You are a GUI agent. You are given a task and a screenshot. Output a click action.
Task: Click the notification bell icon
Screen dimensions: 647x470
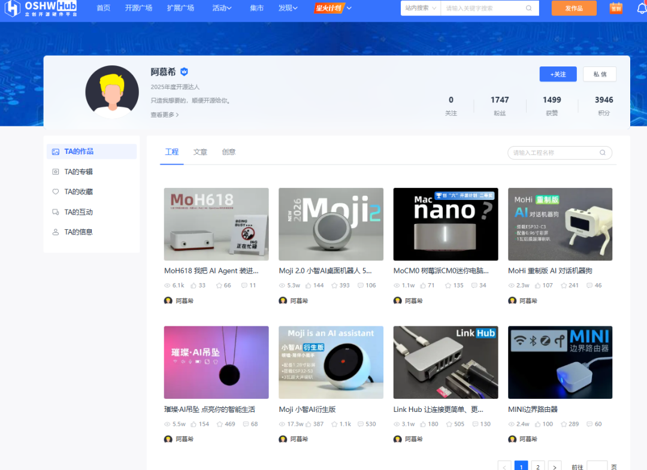[642, 8]
